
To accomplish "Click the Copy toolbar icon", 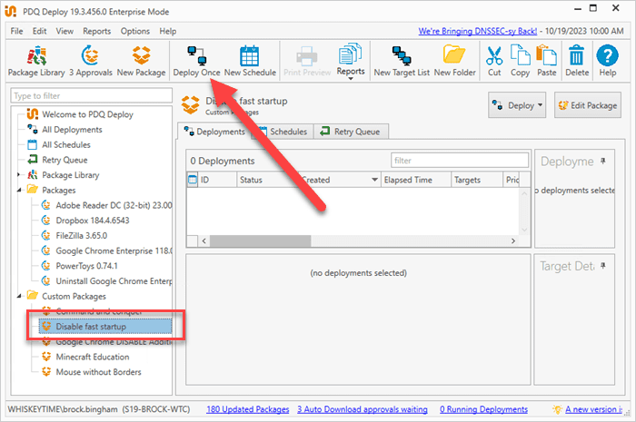I will point(520,61).
